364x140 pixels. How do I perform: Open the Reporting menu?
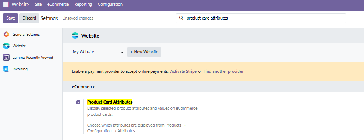[83, 4]
